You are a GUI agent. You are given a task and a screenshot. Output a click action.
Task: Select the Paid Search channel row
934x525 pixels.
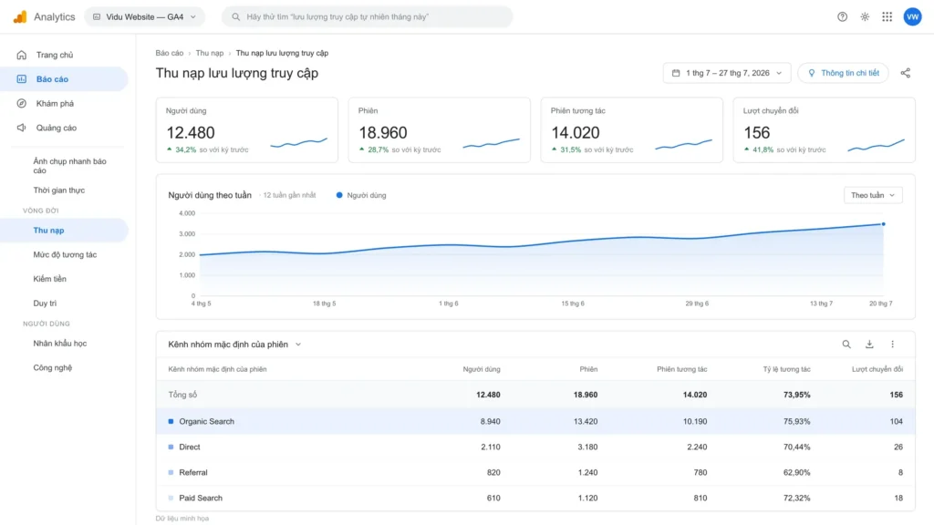535,498
